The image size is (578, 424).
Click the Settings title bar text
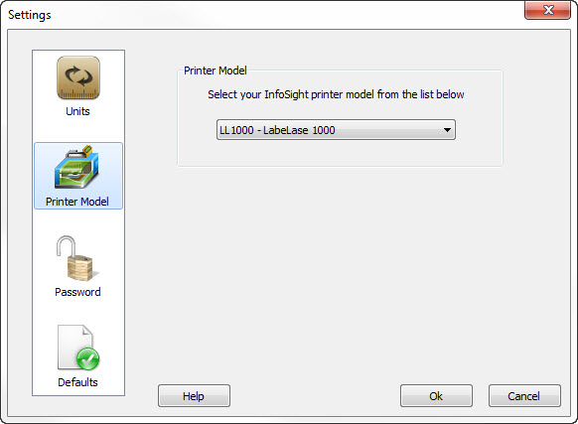coord(30,15)
